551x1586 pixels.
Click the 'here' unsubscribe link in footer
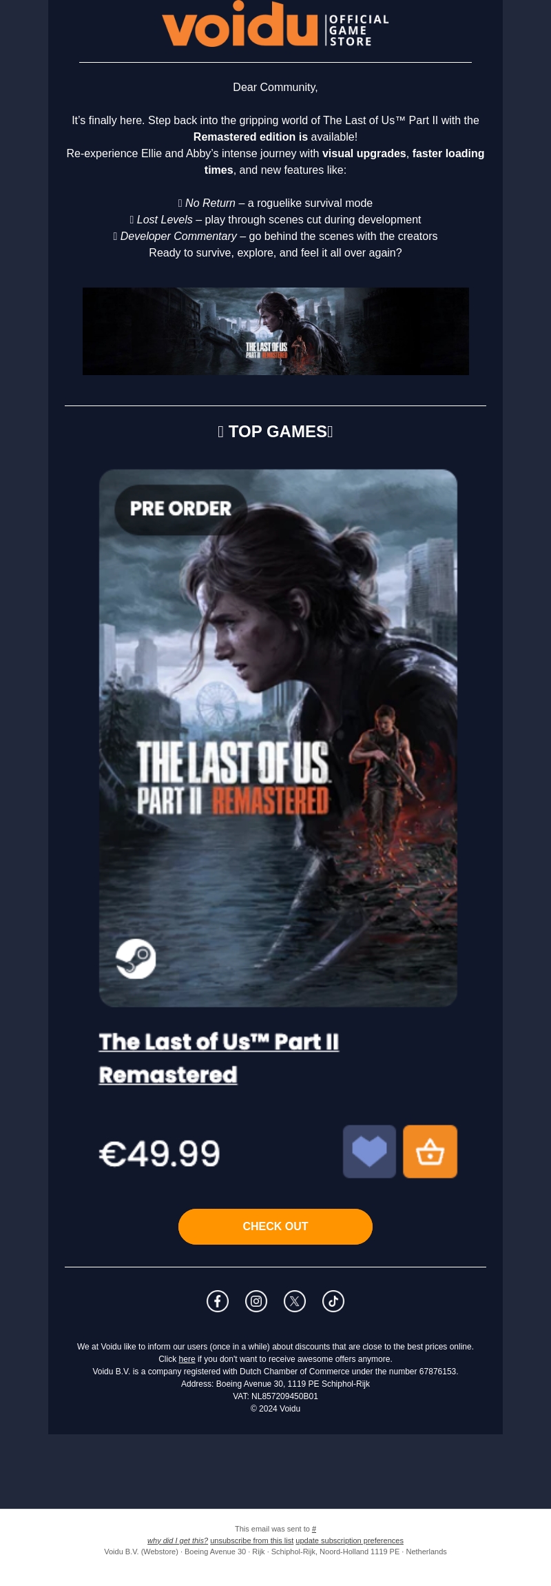click(x=187, y=1359)
